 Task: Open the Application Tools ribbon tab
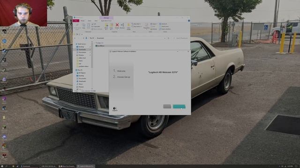106,21
